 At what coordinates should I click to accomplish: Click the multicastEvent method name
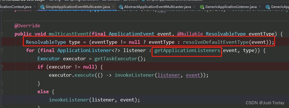(x=69, y=34)
